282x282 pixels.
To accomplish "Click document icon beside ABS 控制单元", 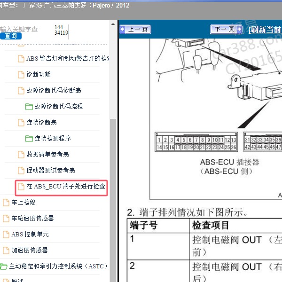I will tap(6, 235).
